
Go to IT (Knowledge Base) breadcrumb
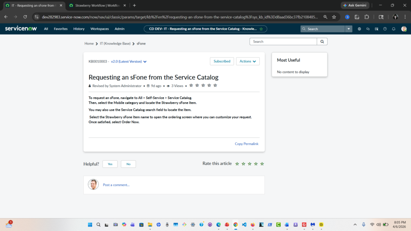pyautogui.click(x=116, y=43)
